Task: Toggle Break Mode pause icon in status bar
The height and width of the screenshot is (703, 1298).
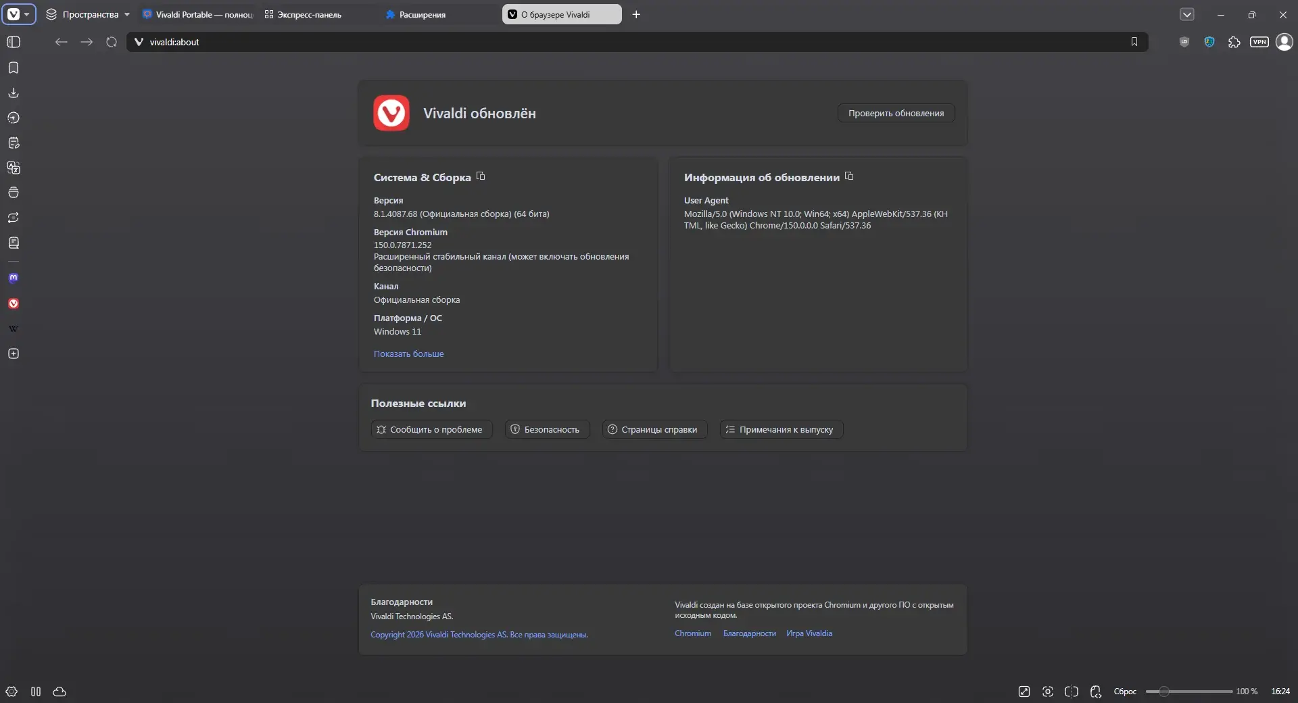Action: [36, 692]
